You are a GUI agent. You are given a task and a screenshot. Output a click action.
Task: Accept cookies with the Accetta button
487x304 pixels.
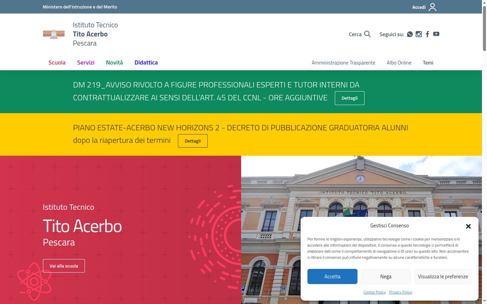(332, 276)
